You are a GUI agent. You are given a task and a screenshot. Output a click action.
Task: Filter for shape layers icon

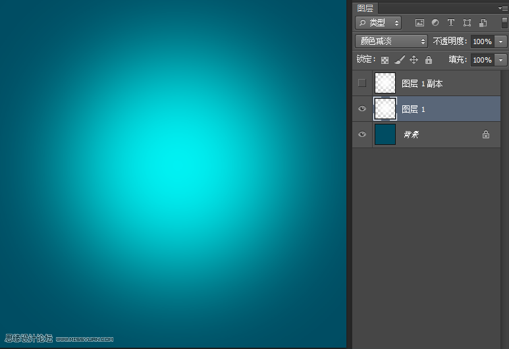[467, 23]
